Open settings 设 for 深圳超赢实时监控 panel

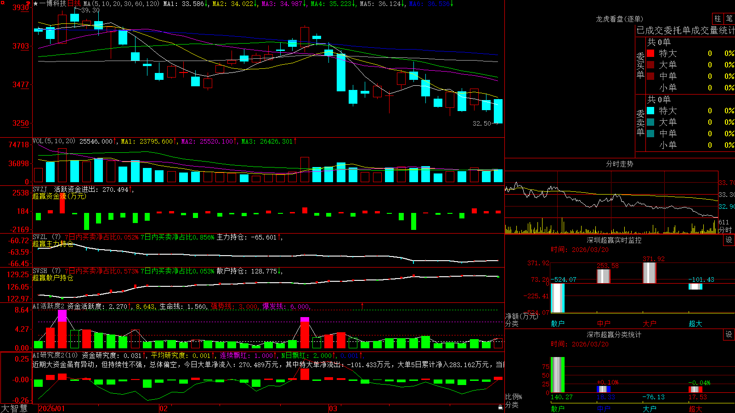point(729,240)
